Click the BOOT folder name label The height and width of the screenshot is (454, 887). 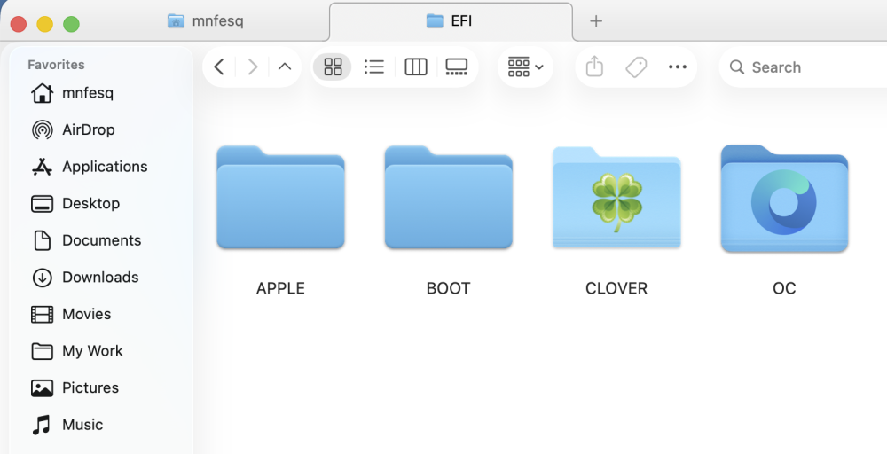(x=449, y=288)
